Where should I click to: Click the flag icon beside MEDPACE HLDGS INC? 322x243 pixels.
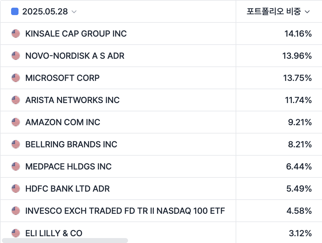(16, 166)
